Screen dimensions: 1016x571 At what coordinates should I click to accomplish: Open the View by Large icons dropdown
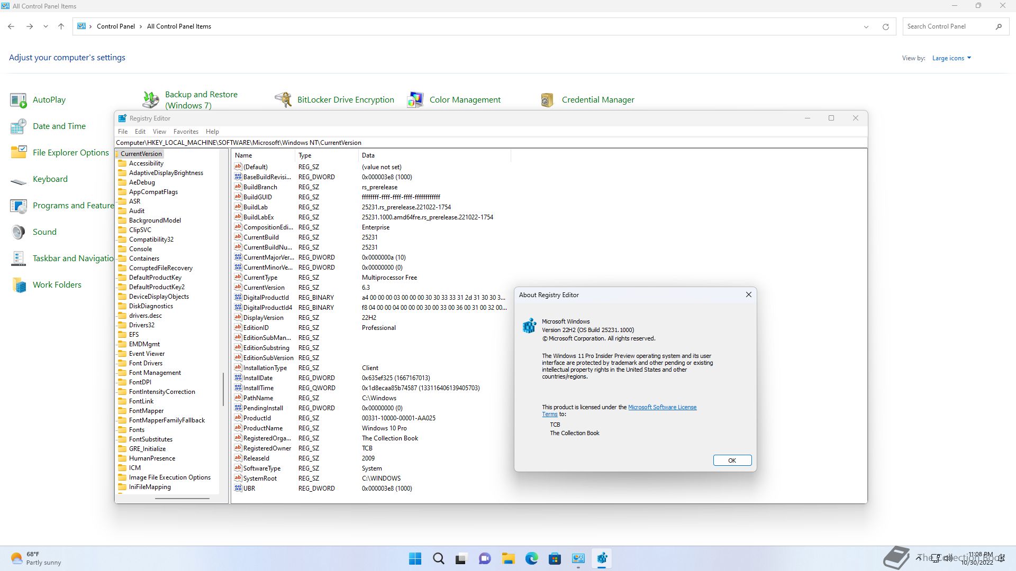point(951,58)
